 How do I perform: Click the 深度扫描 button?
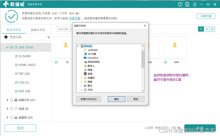(206, 16)
